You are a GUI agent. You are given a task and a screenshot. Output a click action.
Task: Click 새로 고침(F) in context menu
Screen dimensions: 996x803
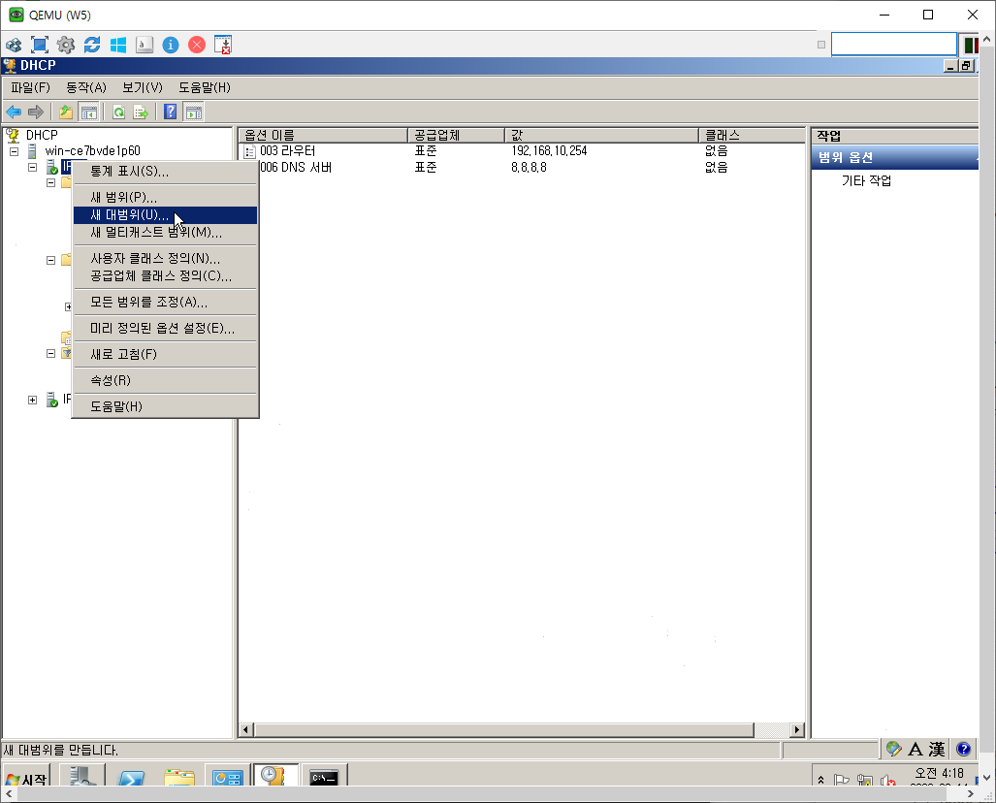[x=165, y=355]
